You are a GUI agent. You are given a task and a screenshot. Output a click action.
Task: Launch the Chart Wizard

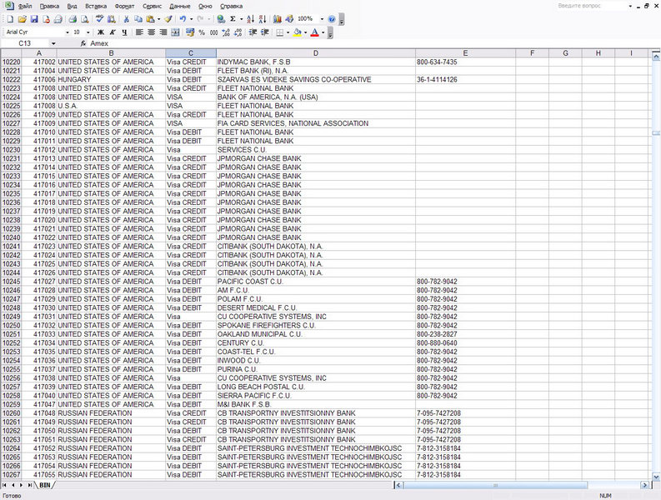277,19
